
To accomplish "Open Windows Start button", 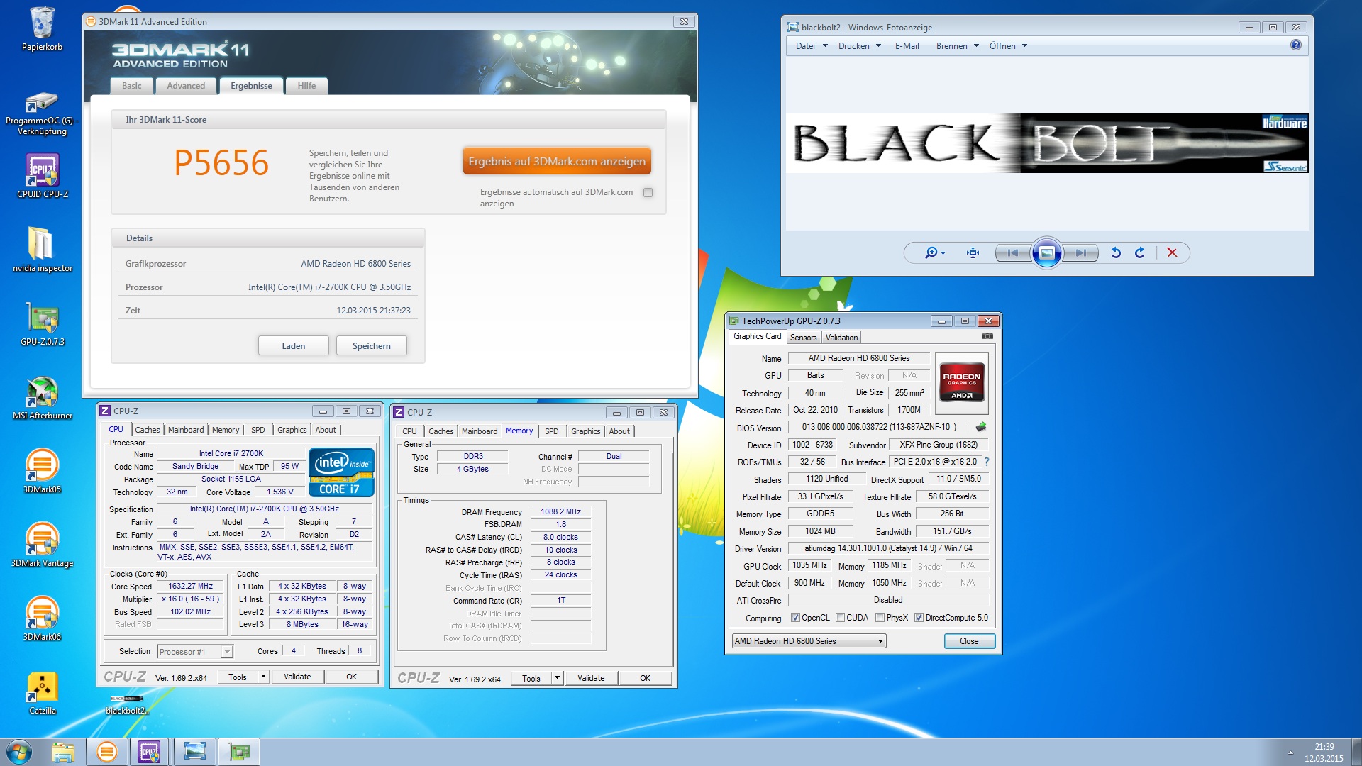I will pyautogui.click(x=19, y=752).
